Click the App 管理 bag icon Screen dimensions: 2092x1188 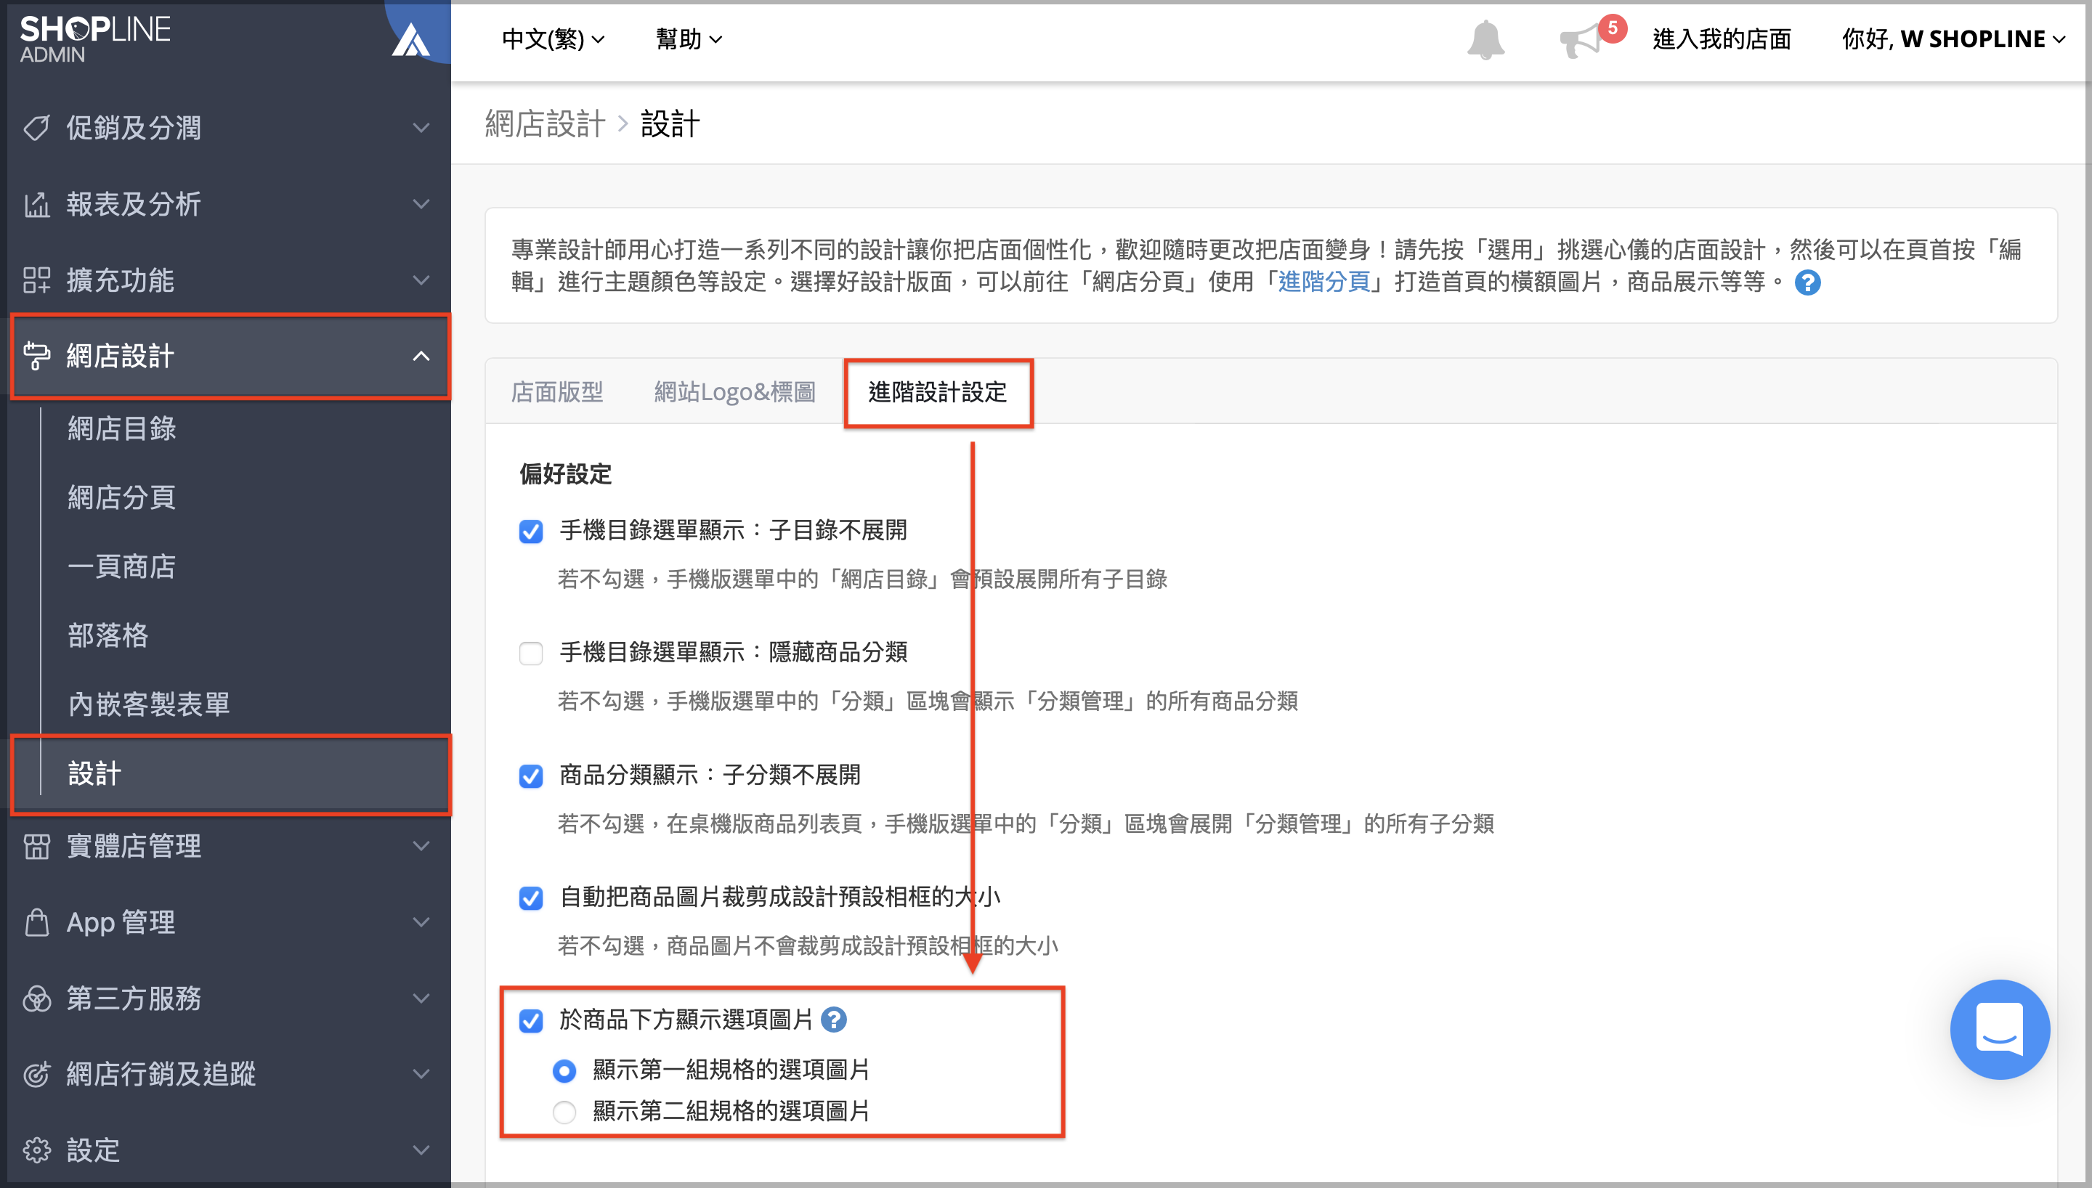tap(37, 922)
